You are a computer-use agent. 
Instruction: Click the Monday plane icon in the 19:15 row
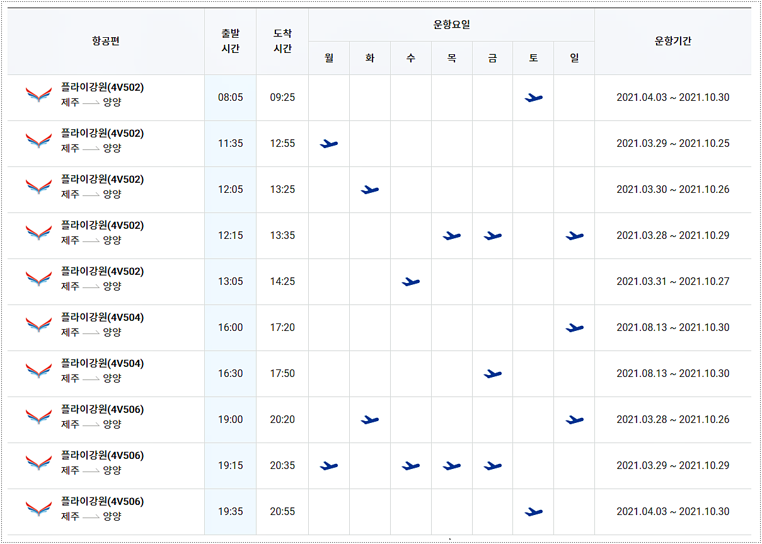[329, 466]
